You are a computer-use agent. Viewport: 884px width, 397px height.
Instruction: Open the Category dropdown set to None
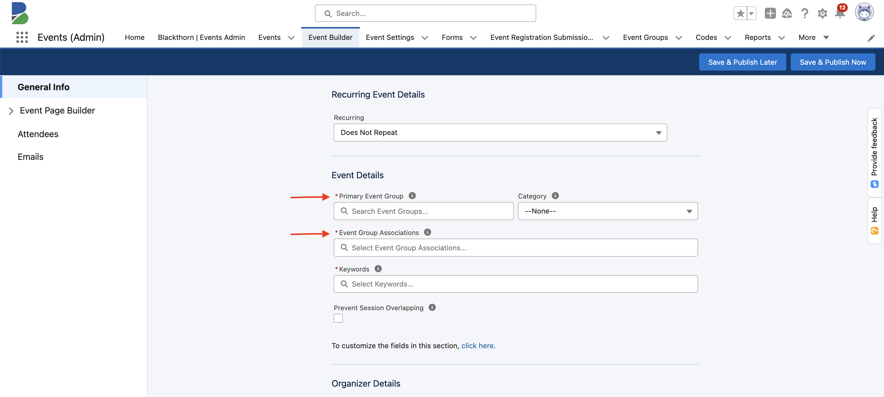click(607, 211)
